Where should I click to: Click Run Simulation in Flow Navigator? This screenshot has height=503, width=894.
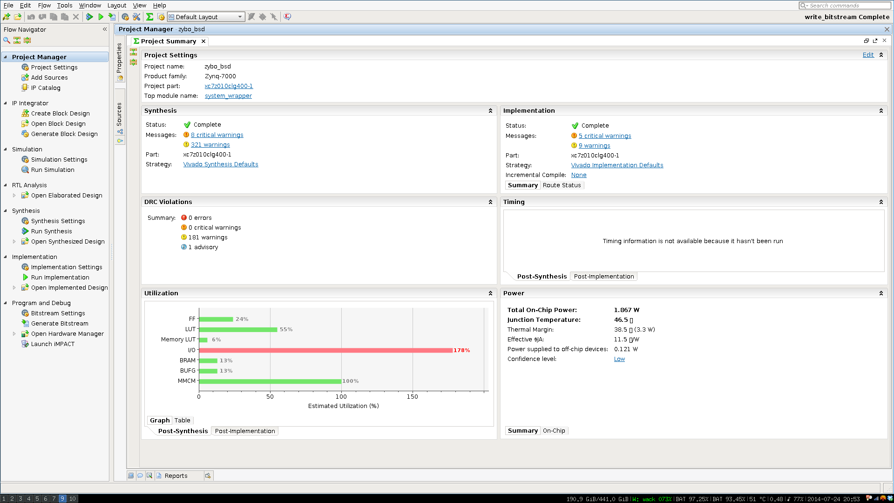point(53,170)
